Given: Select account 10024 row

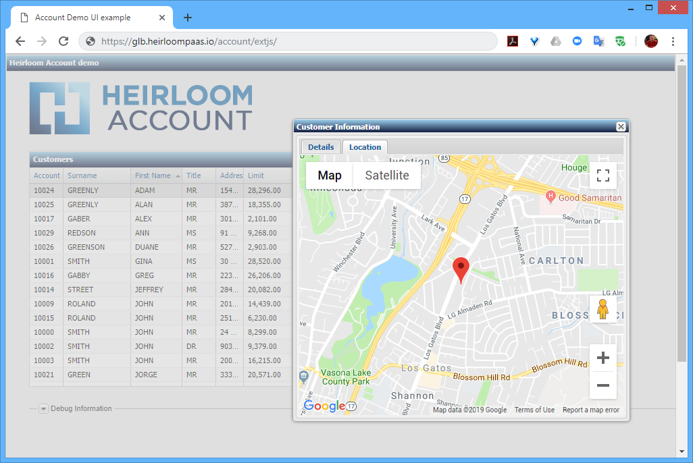Looking at the screenshot, I should (161, 190).
